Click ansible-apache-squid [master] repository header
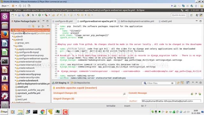 [76, 88]
